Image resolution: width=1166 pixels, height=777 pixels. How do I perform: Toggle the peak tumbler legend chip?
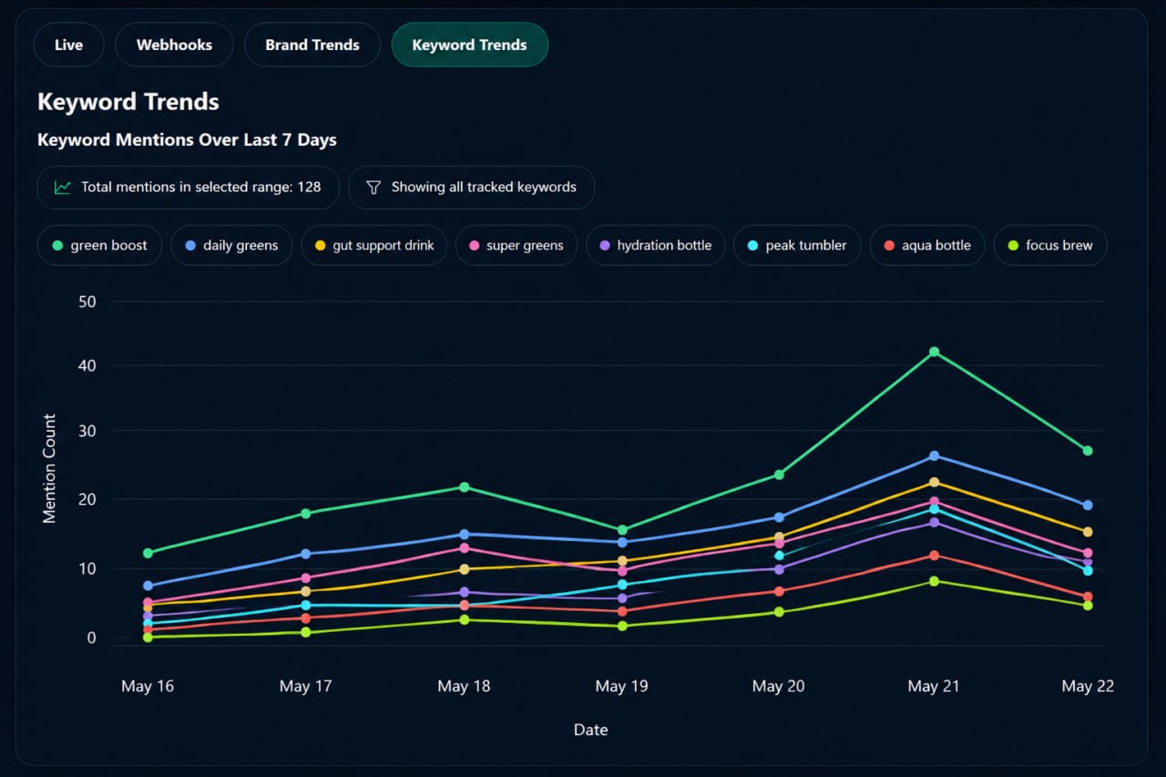796,245
